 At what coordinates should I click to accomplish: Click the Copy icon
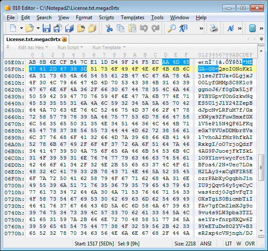(x=120, y=28)
